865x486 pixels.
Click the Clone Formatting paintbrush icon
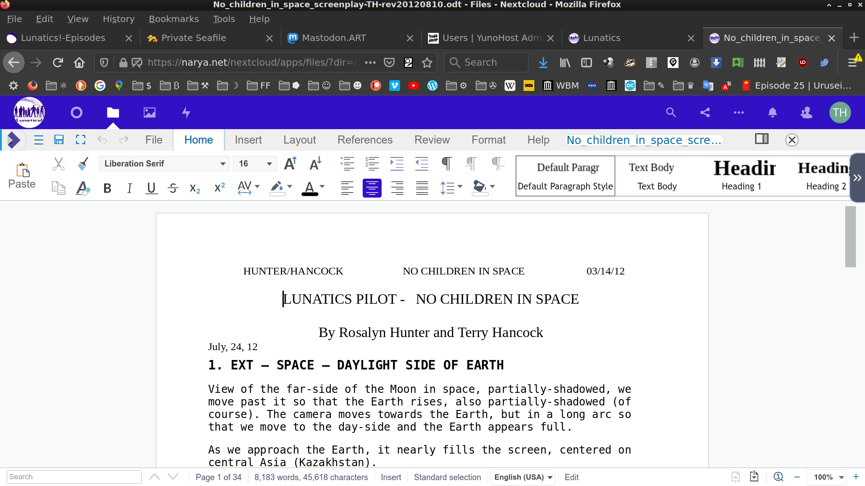coord(83,163)
